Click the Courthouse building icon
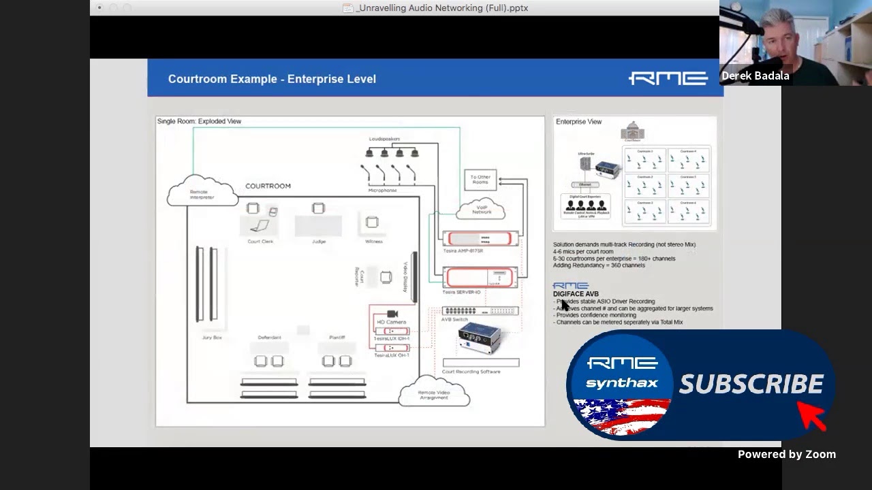872x490 pixels. (x=632, y=131)
